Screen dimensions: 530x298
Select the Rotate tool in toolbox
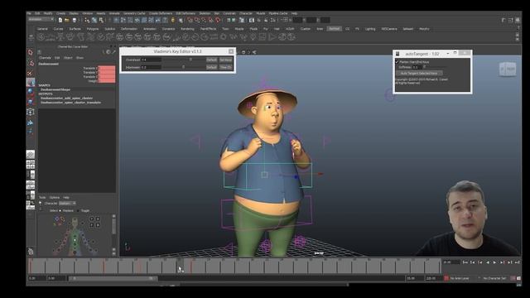pos(31,92)
